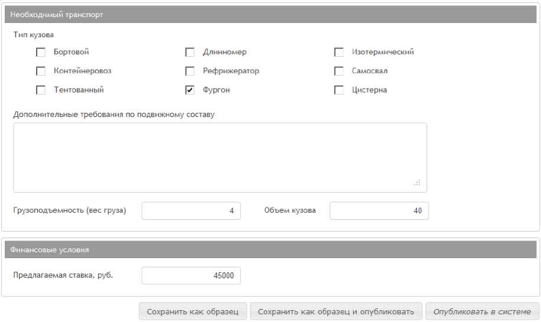541x322 pixels.
Task: Enable the Контейнеровоз checkbox
Action: [x=41, y=71]
